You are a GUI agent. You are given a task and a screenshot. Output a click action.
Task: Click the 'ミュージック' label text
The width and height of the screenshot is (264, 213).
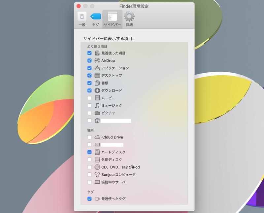112,105
